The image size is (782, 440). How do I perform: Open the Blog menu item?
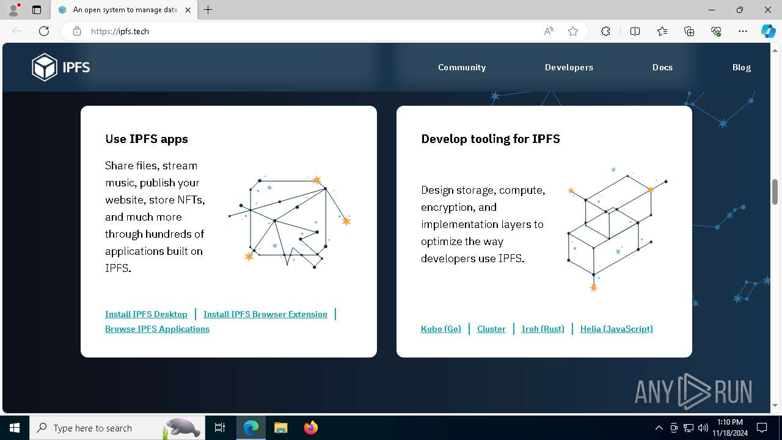pos(742,67)
